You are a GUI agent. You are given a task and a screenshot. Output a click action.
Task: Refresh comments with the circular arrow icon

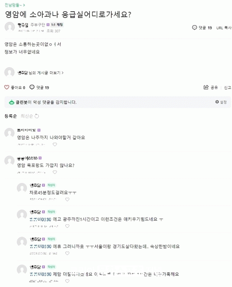click(x=37, y=116)
